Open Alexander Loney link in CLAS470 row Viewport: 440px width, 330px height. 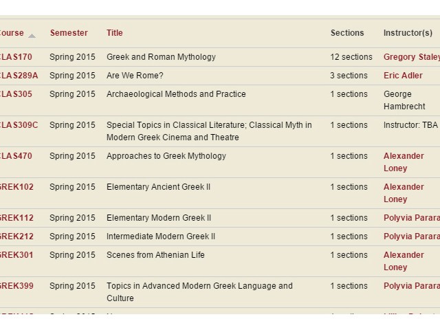click(x=404, y=162)
